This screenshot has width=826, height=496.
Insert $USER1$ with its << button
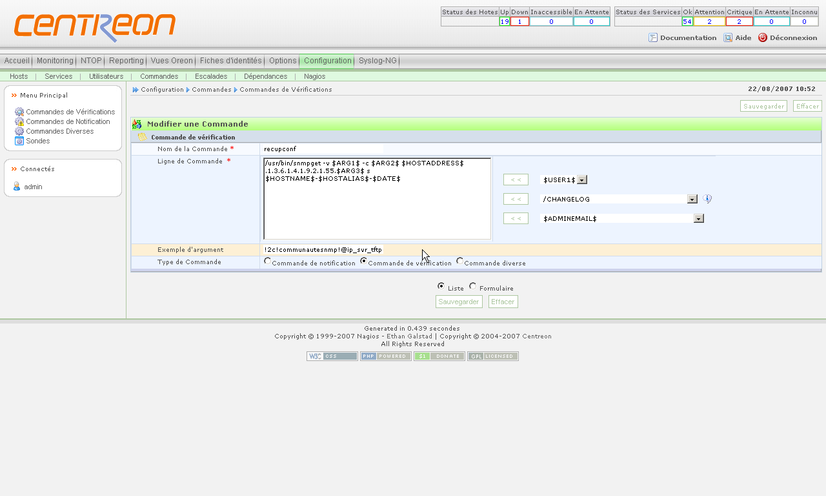(x=516, y=180)
